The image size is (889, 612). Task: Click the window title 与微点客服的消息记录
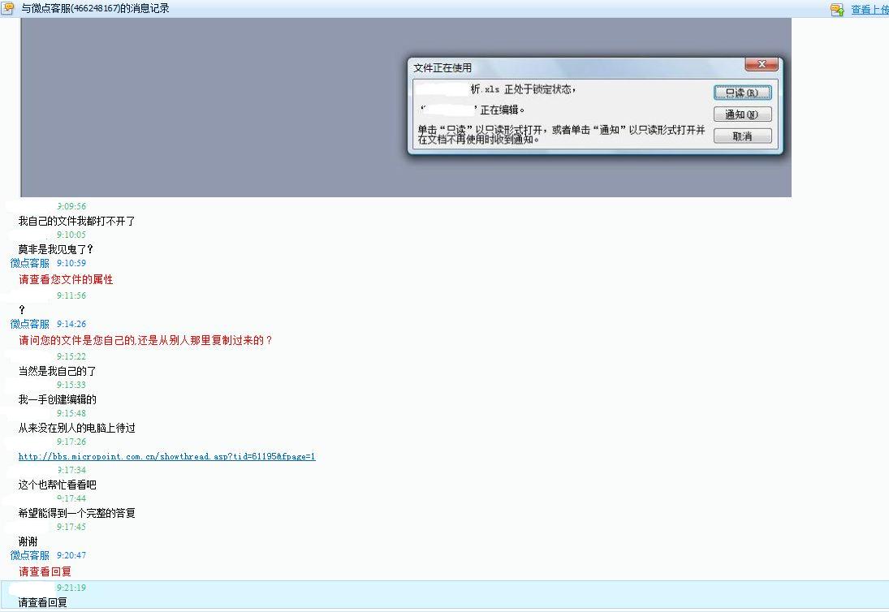pyautogui.click(x=95, y=9)
